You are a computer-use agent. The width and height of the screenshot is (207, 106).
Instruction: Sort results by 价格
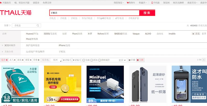[36, 60]
